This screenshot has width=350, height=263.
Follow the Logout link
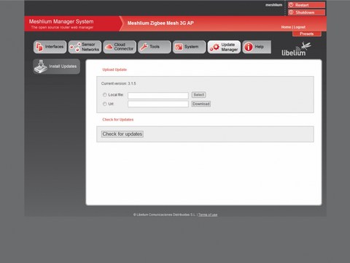(300, 27)
